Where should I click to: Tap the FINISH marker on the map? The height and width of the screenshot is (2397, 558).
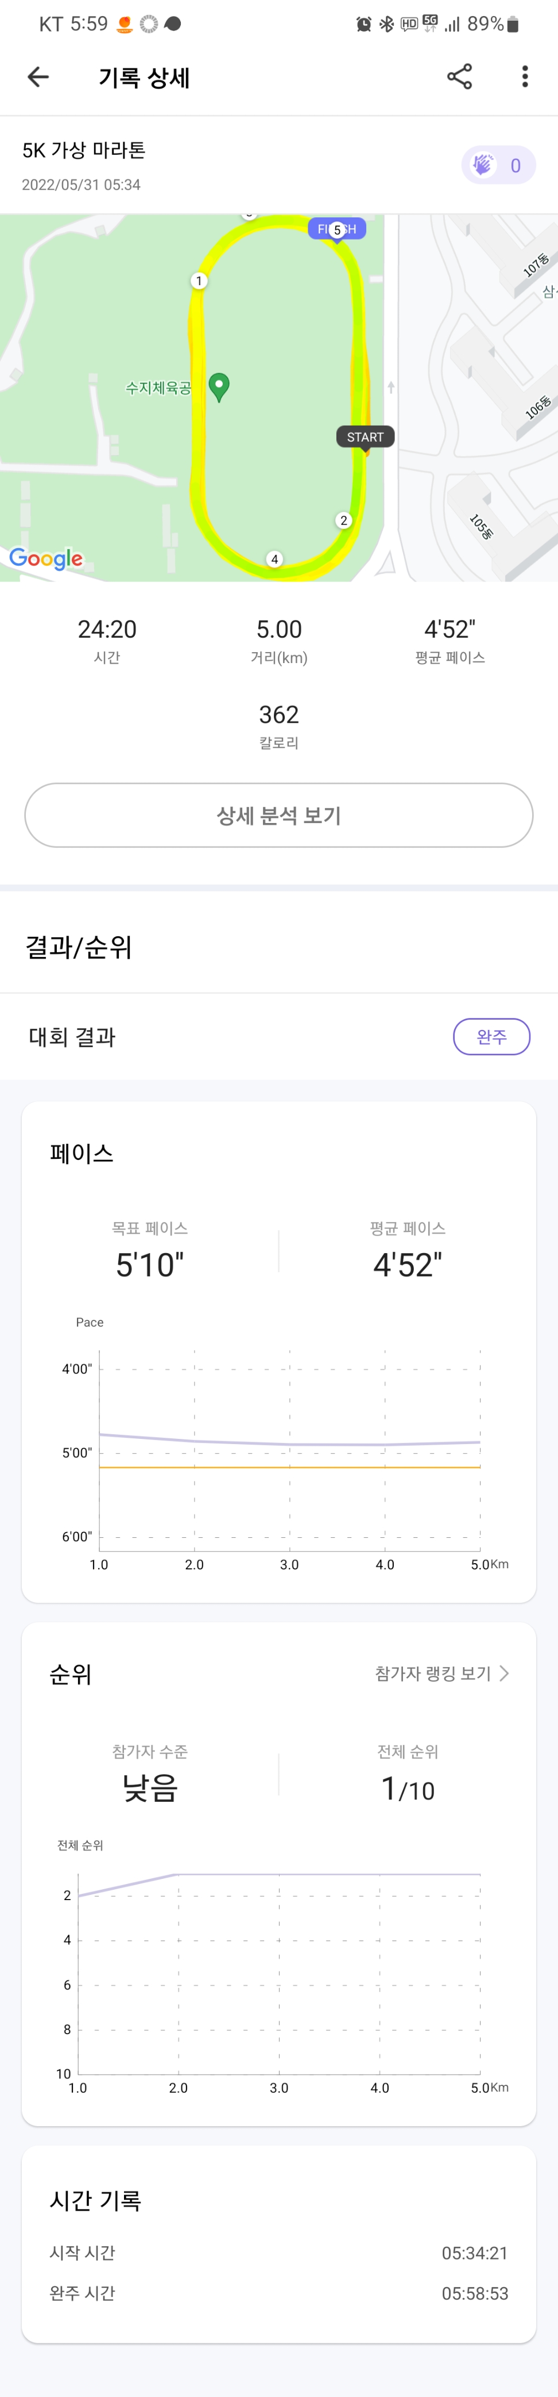click(x=337, y=229)
